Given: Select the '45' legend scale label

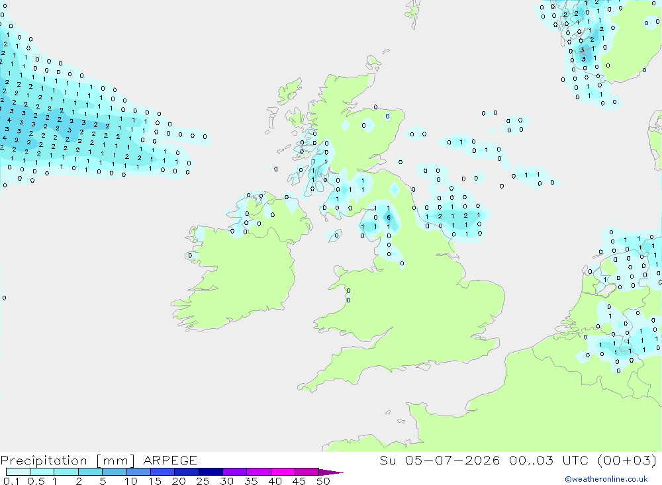Looking at the screenshot, I should point(299,481).
